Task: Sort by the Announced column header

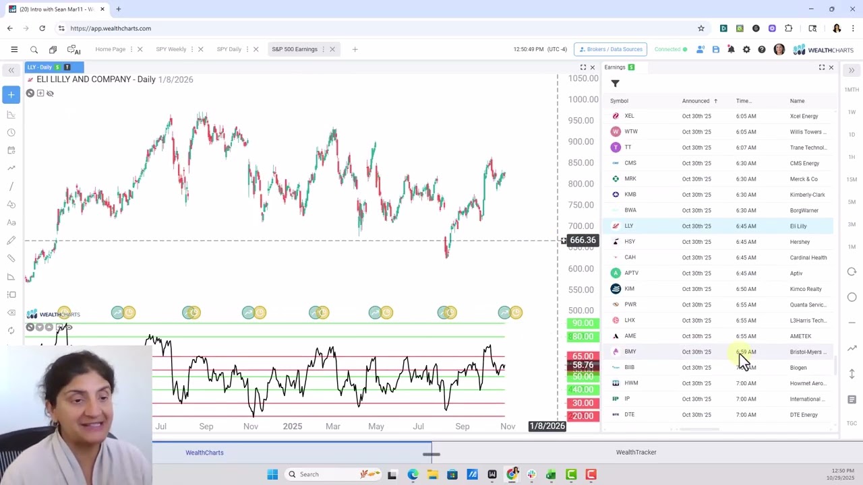Action: pos(696,101)
